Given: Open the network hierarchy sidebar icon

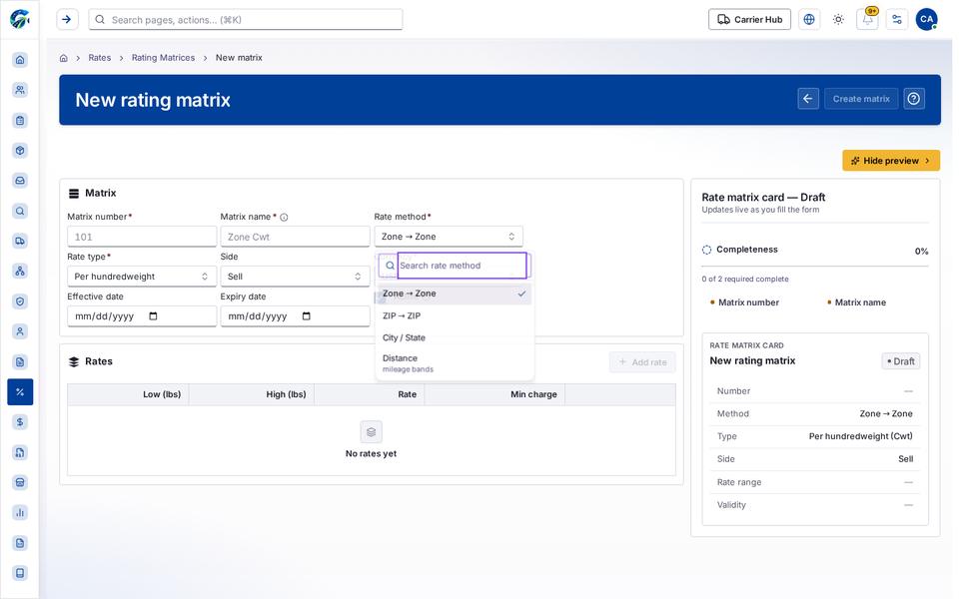Looking at the screenshot, I should coord(20,271).
